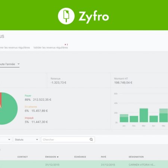The height and width of the screenshot is (168, 168).
Task: Click into the Chercher search field
Action: (x=68, y=140)
